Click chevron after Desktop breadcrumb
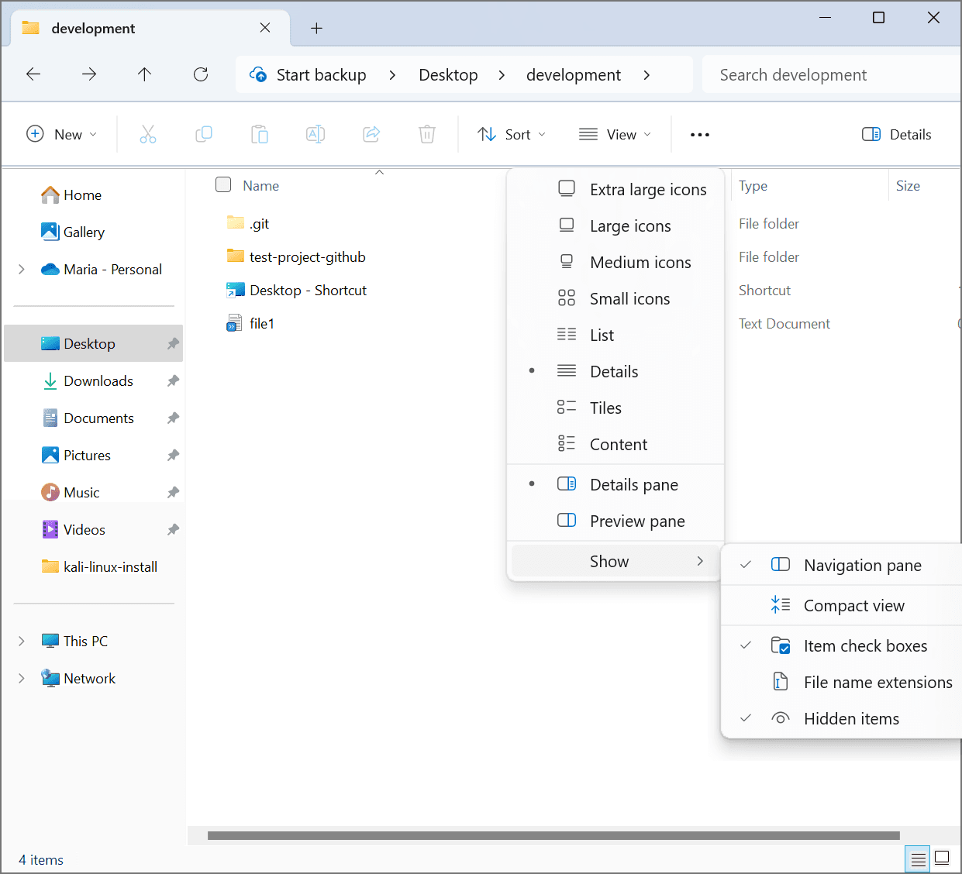The width and height of the screenshot is (962, 874). (x=502, y=74)
